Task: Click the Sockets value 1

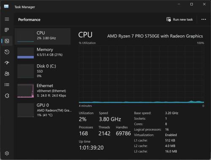Action: [166, 118]
